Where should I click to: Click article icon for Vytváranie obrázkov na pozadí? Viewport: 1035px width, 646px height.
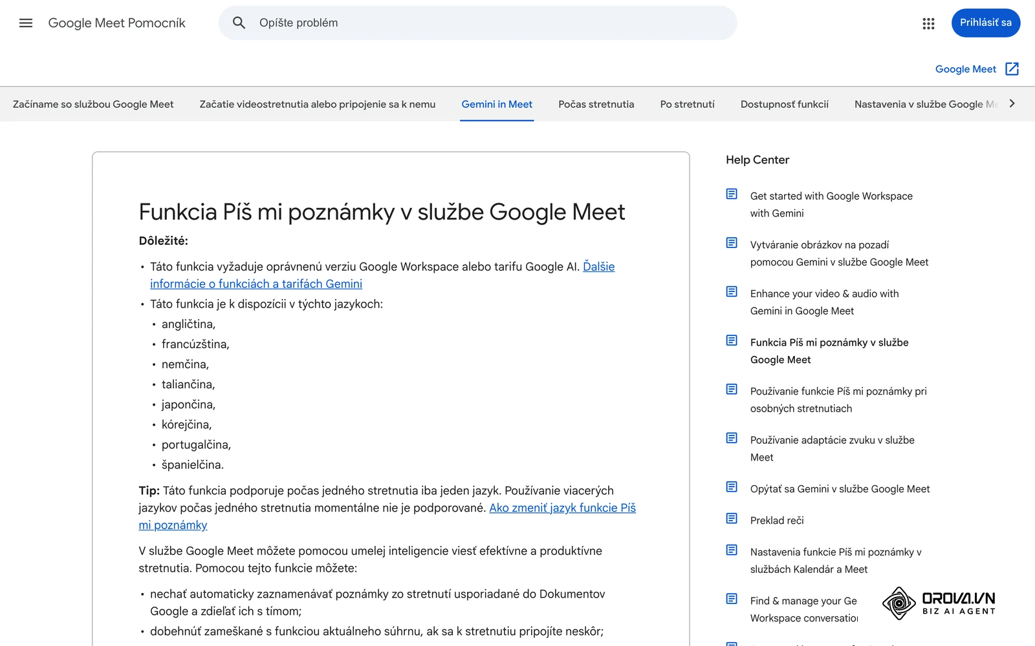(732, 243)
